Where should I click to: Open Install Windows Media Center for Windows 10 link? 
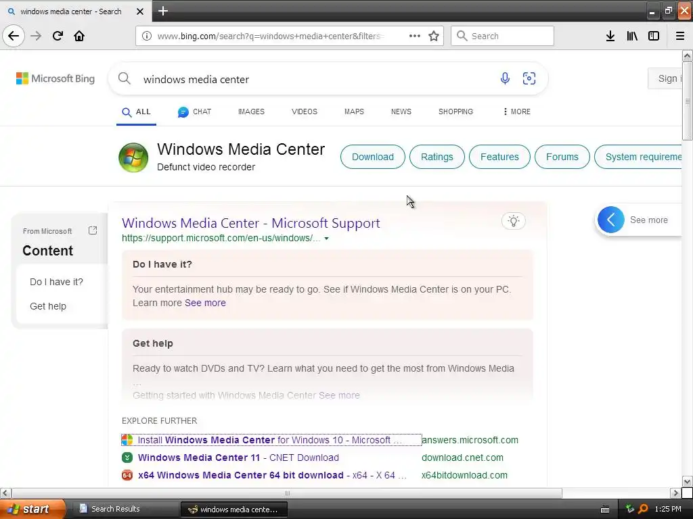coord(269,440)
